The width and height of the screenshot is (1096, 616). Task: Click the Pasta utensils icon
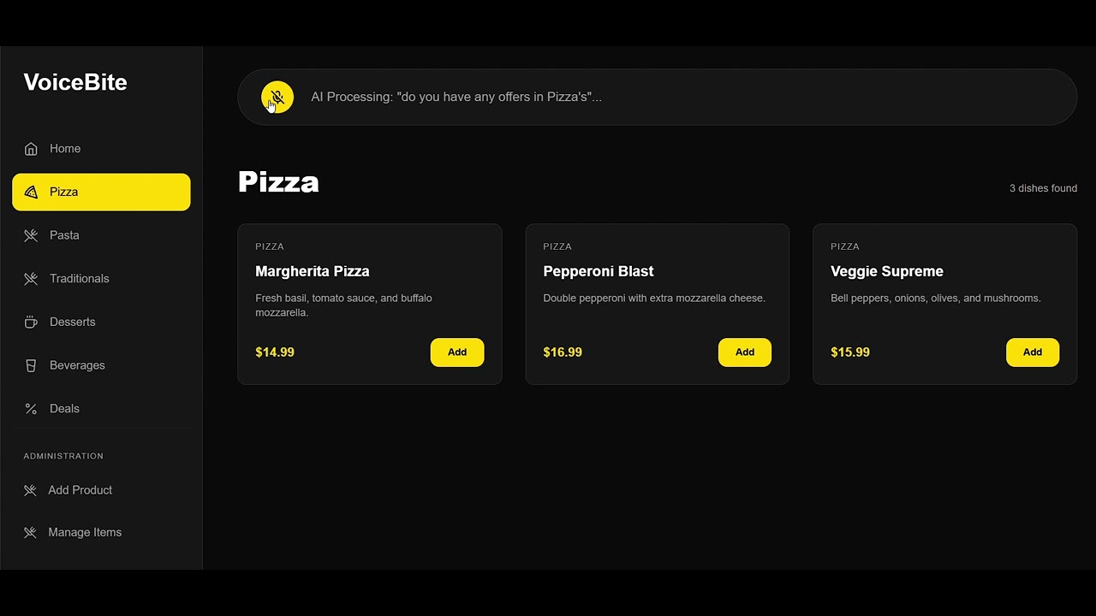click(x=31, y=235)
